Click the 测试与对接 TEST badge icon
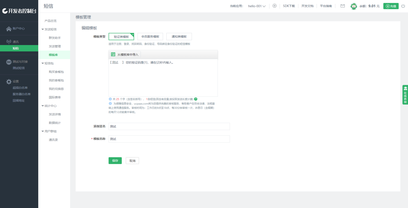 [x=9, y=62]
